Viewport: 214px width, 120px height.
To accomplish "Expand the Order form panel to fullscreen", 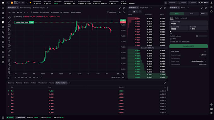I will tap(202, 8).
